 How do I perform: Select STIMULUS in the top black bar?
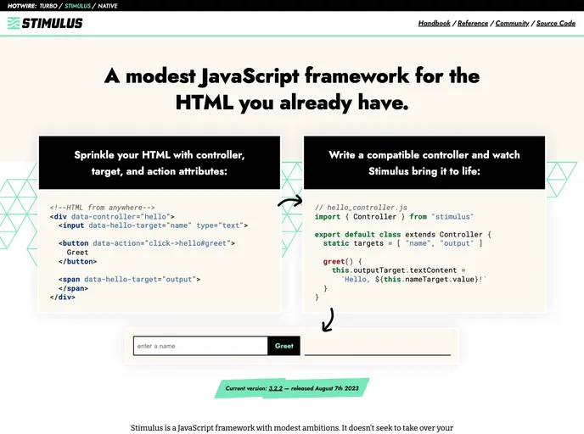point(77,6)
